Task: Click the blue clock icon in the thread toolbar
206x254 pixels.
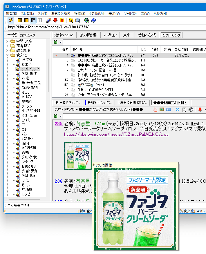Action: [178, 110]
